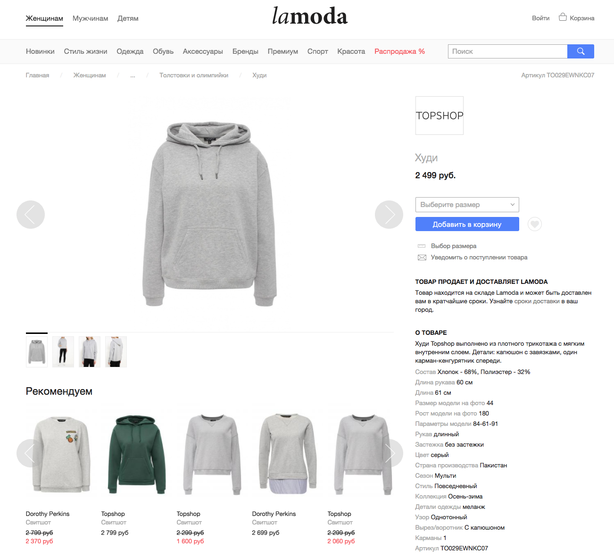Open the shopping cart icon Корзина
614x557 pixels.
click(x=563, y=17)
